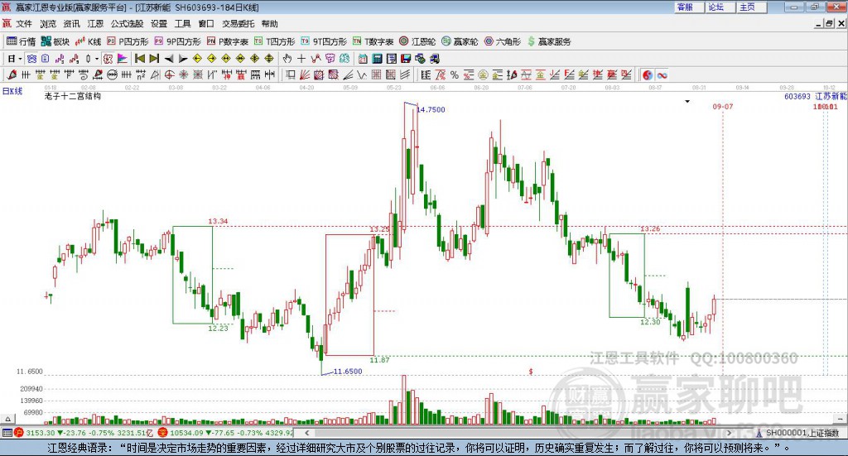Open the calendar icon in toolbar

tap(363, 59)
